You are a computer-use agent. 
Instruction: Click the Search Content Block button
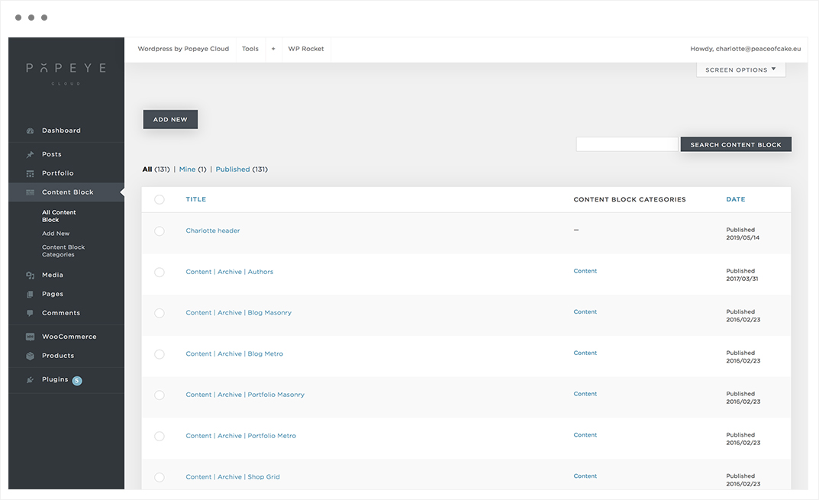click(736, 145)
